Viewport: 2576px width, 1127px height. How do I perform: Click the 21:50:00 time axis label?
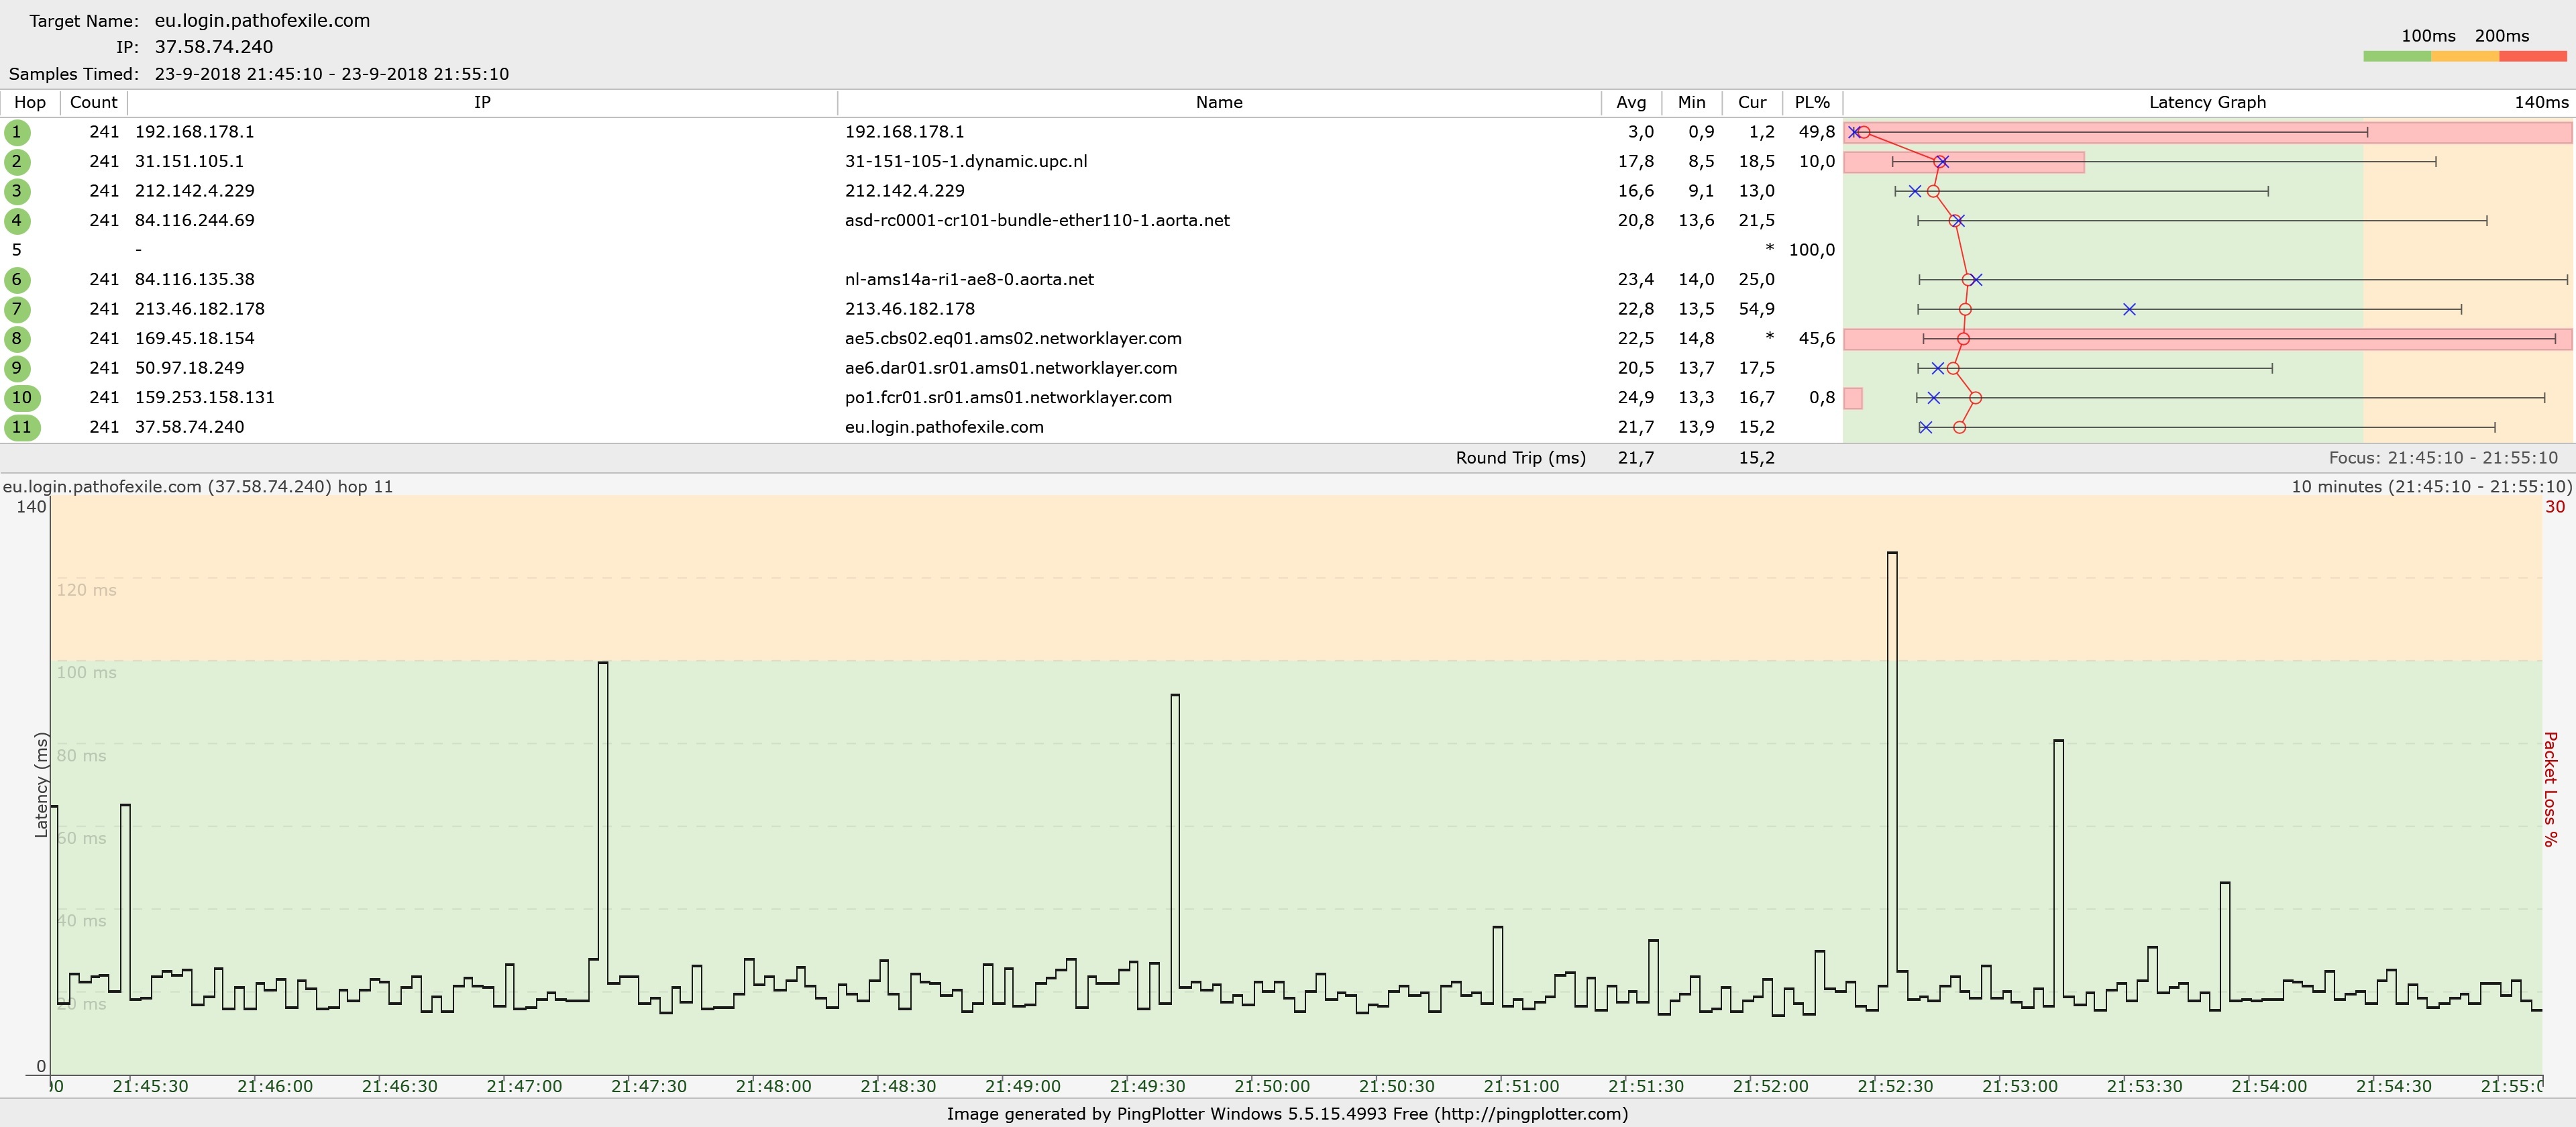(1271, 1086)
